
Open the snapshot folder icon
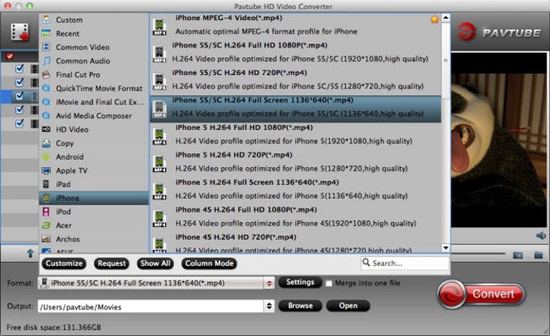click(x=539, y=254)
